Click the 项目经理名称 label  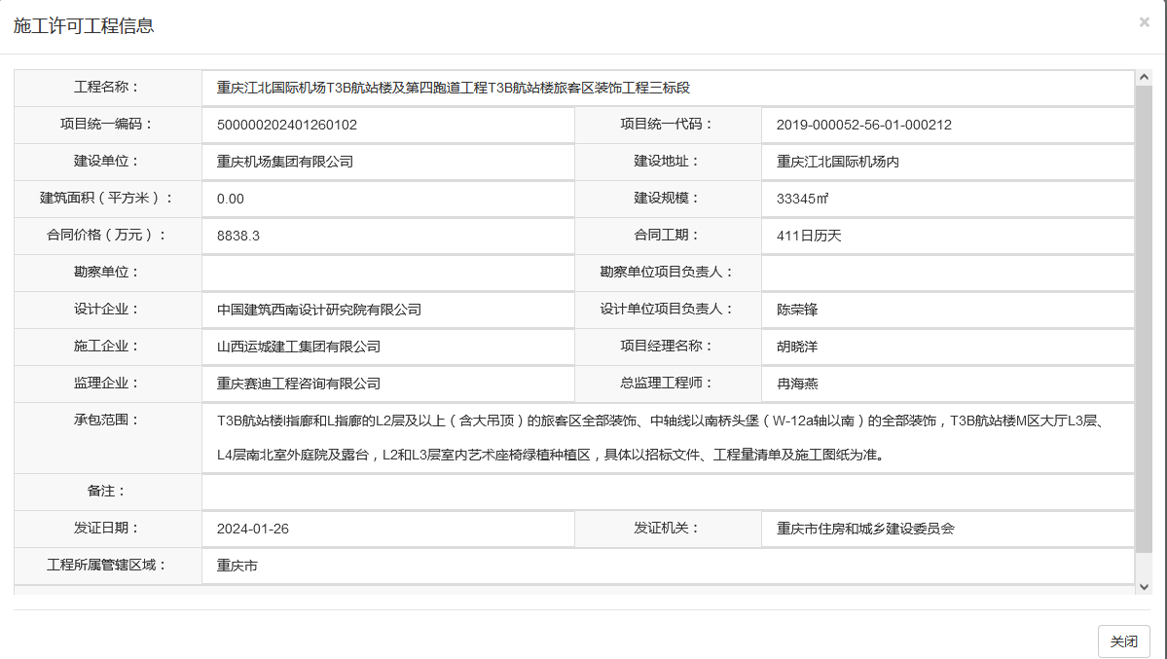pyautogui.click(x=667, y=346)
